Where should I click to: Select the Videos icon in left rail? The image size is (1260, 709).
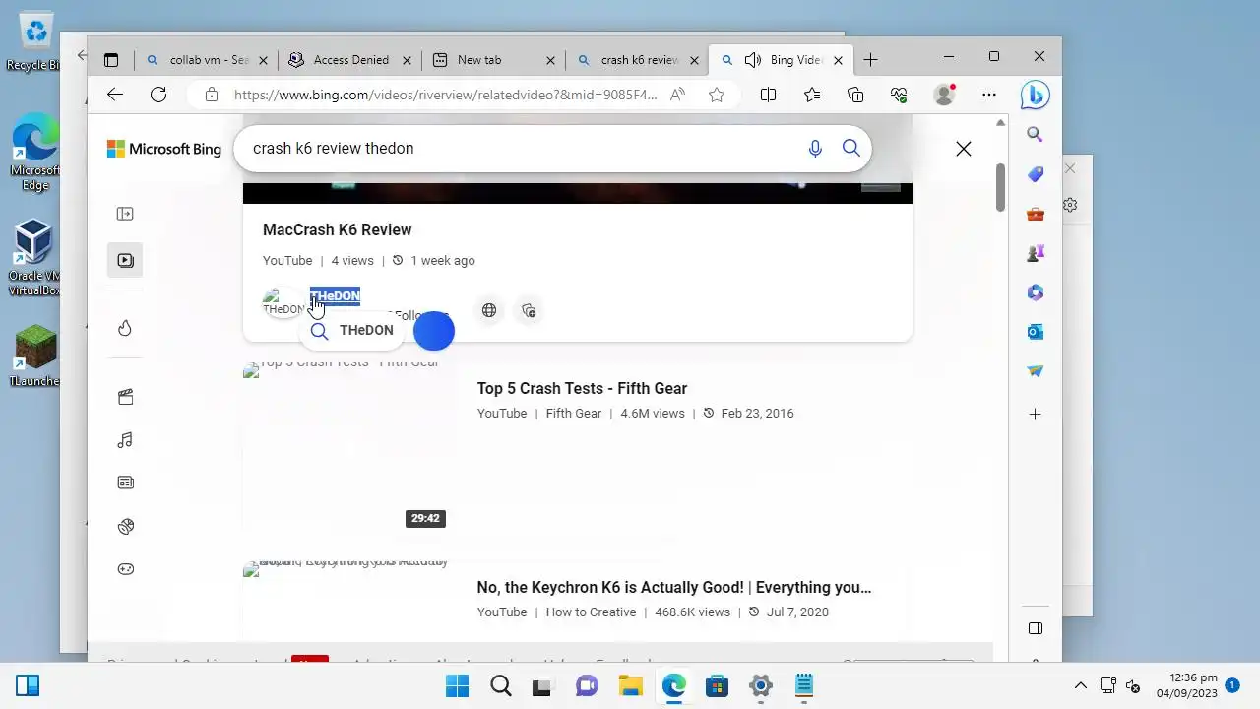tap(125, 260)
